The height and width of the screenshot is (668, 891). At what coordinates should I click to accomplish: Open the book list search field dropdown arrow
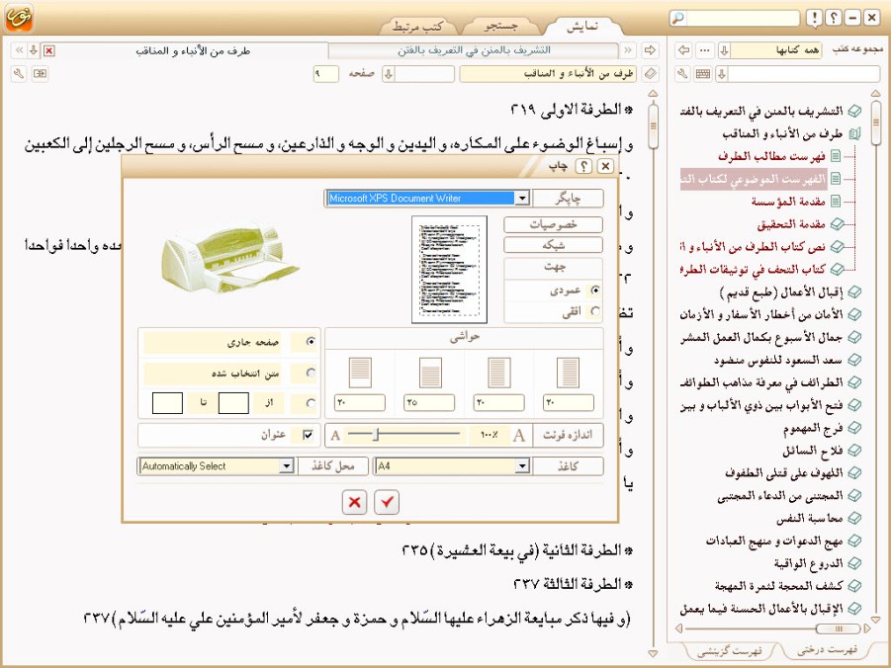click(722, 74)
